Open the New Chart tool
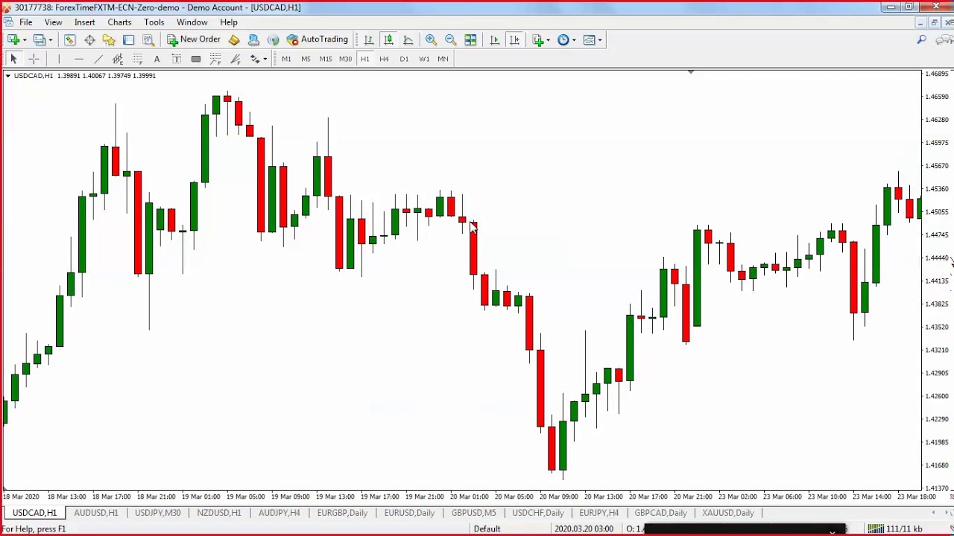Image resolution: width=954 pixels, height=536 pixels. (x=13, y=39)
